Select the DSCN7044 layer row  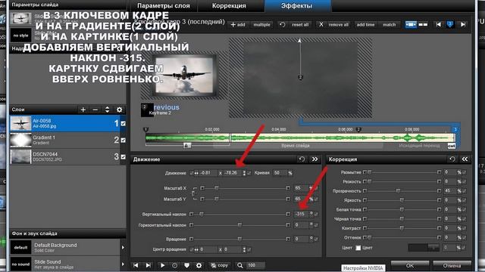click(x=67, y=156)
